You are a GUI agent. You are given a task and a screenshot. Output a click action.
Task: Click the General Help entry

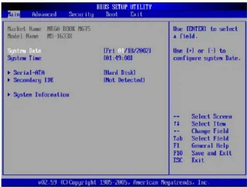click(210, 146)
